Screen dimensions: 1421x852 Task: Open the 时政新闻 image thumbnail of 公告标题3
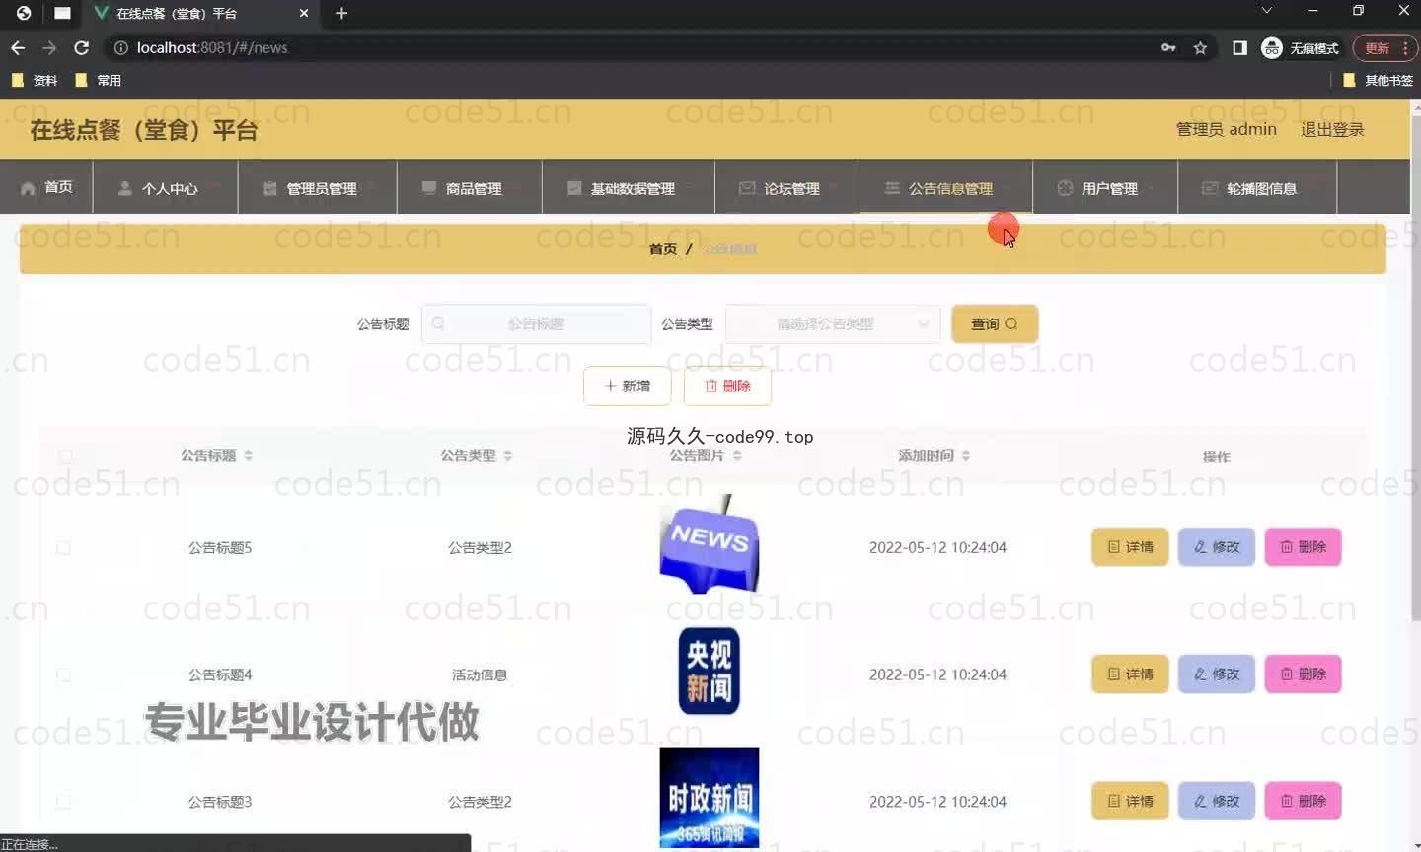(x=709, y=798)
